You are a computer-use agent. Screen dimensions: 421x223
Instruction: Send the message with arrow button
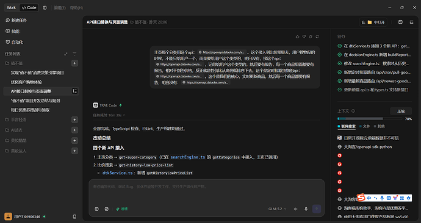pyautogui.click(x=317, y=209)
